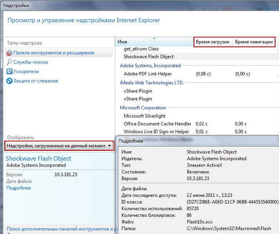Click the '0,02 с' load time value
Screen dimensions: 279x234
[x=201, y=124]
